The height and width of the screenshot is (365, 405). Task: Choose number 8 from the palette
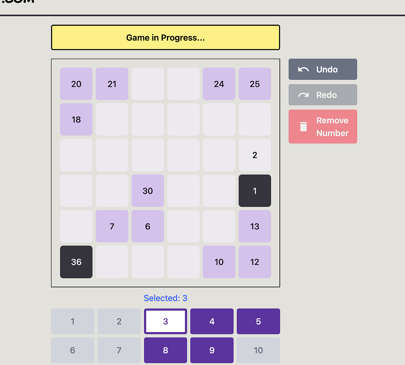pyautogui.click(x=165, y=350)
